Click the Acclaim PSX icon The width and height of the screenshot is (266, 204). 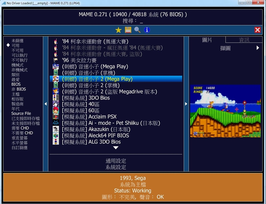(x=56, y=117)
